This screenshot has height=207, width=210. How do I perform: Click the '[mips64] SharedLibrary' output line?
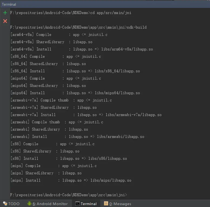tap(48, 86)
